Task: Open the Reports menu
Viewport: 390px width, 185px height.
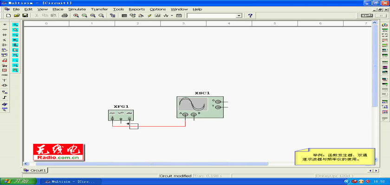Action: [137, 9]
